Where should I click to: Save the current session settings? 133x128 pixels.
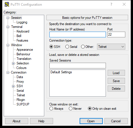coord(116,81)
